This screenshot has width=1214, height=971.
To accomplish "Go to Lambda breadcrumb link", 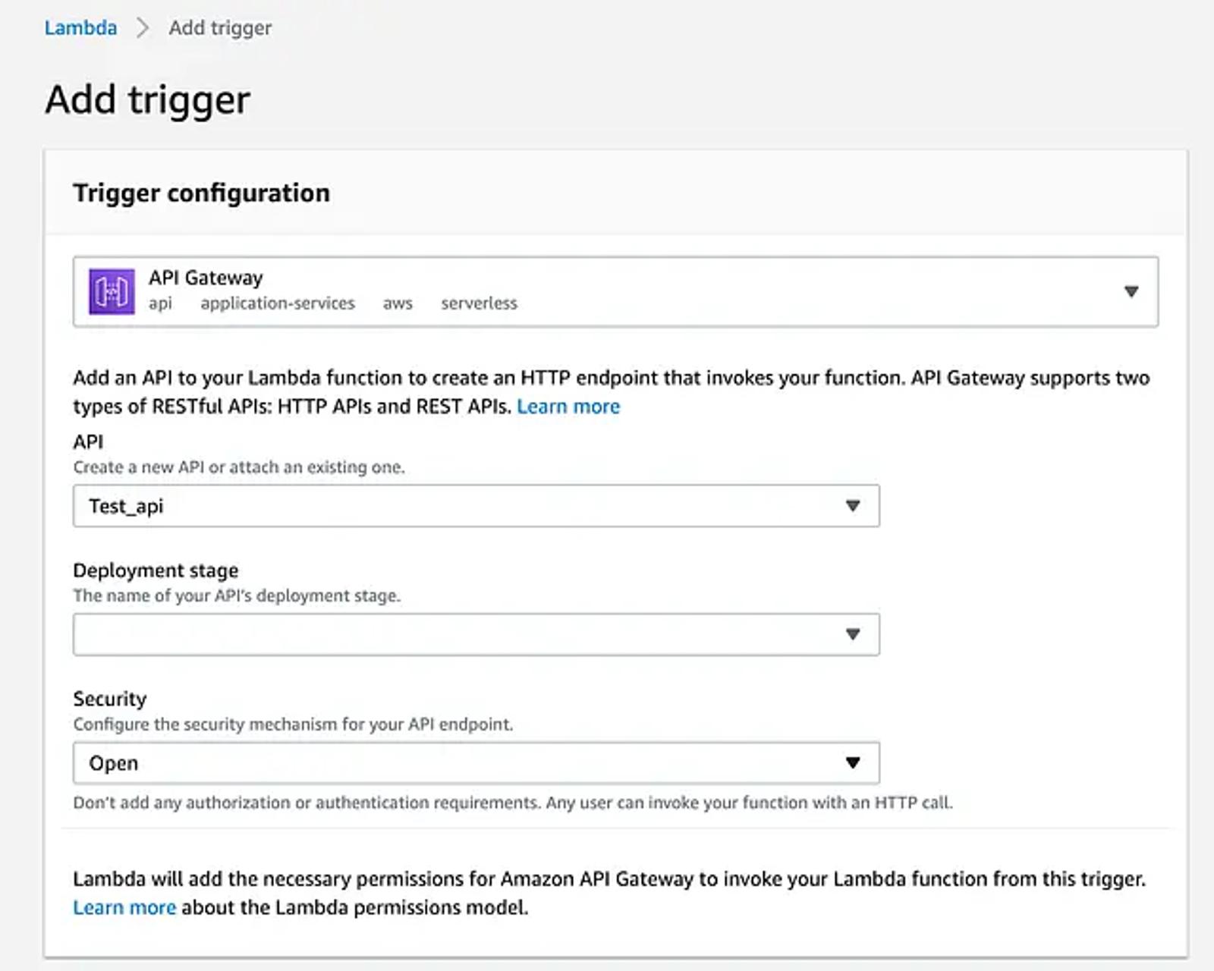I will click(x=80, y=28).
